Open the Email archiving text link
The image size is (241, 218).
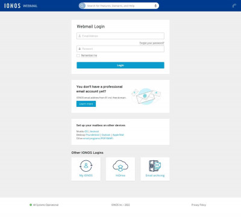[155, 175]
